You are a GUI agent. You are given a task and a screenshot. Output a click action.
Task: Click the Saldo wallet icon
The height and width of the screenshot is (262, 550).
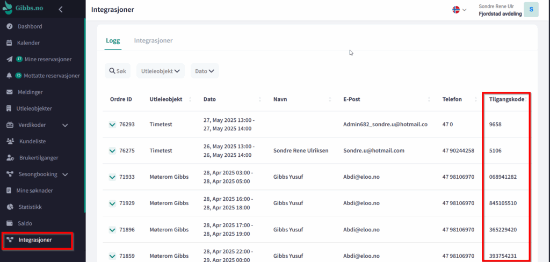coord(9,223)
